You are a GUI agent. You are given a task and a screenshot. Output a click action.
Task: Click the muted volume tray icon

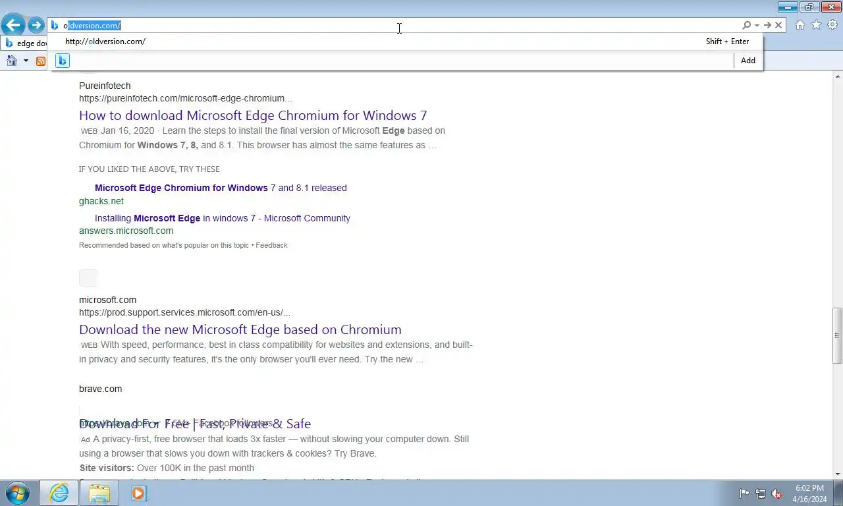[x=776, y=493]
